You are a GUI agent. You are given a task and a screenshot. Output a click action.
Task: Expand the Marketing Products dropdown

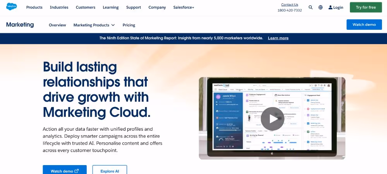(x=94, y=25)
